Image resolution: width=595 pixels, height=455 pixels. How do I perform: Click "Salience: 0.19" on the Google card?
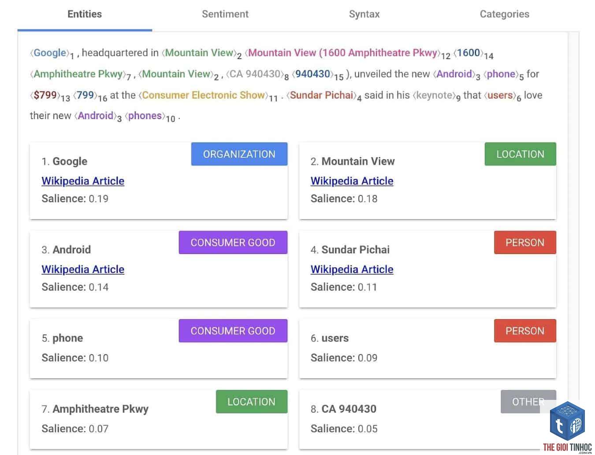click(75, 199)
